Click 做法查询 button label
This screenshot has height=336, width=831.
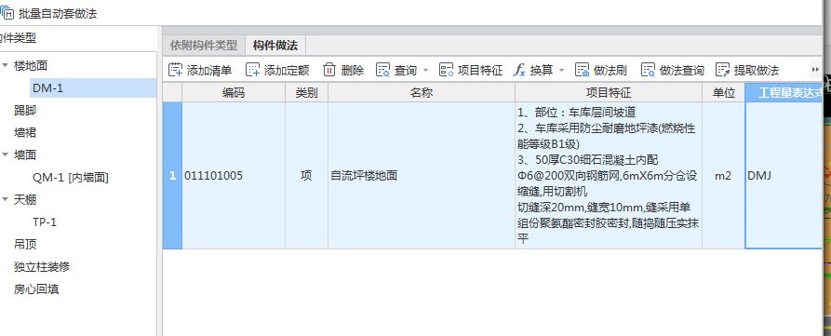coord(682,71)
